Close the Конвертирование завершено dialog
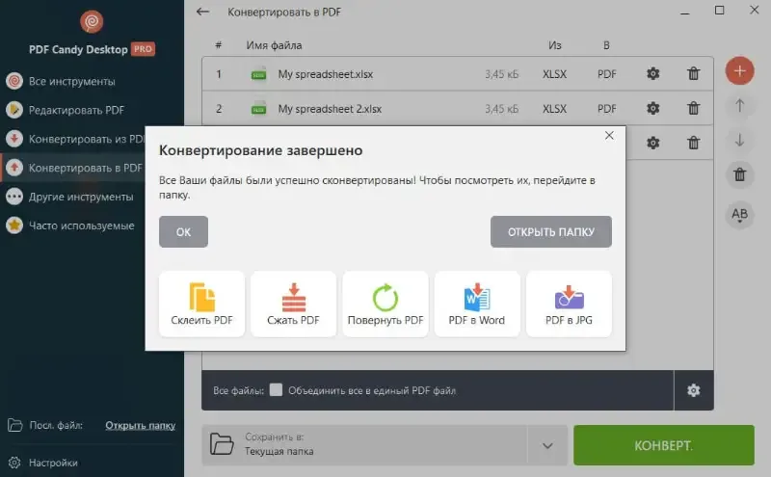The height and width of the screenshot is (477, 771). pos(609,135)
